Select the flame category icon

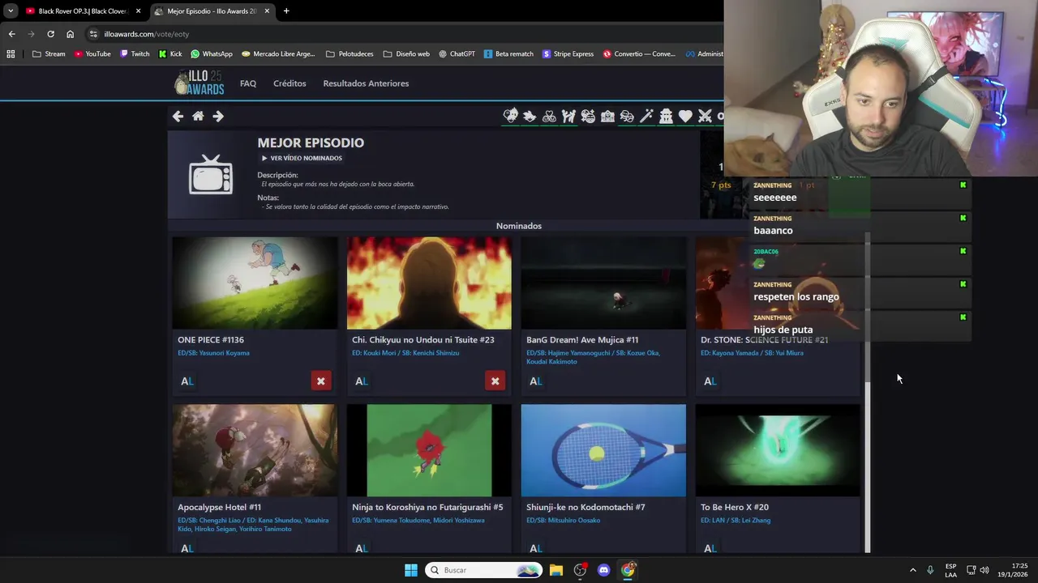530,116
